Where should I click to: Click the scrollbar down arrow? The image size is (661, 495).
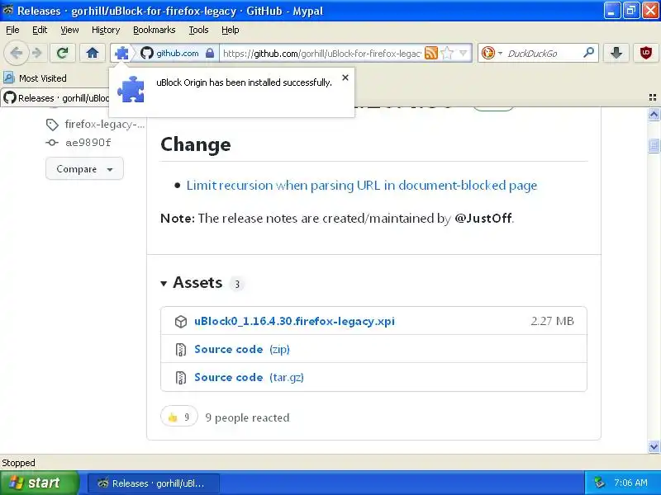(x=654, y=446)
